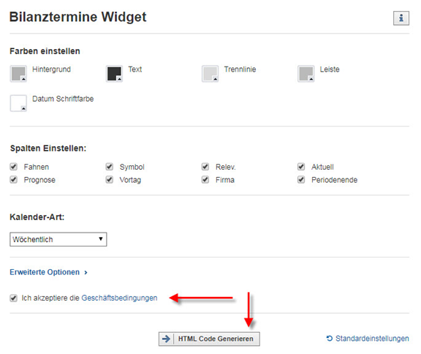The width and height of the screenshot is (421, 354).
Task: Open the Text color swatch
Action: [x=114, y=73]
